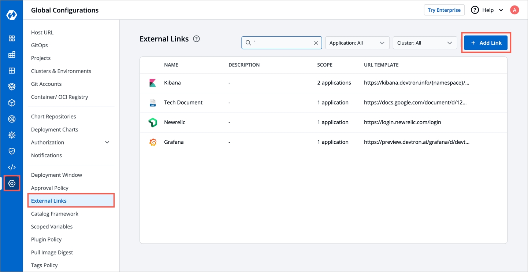The width and height of the screenshot is (528, 272).
Task: Go to Plugin Policy
Action: pyautogui.click(x=46, y=239)
